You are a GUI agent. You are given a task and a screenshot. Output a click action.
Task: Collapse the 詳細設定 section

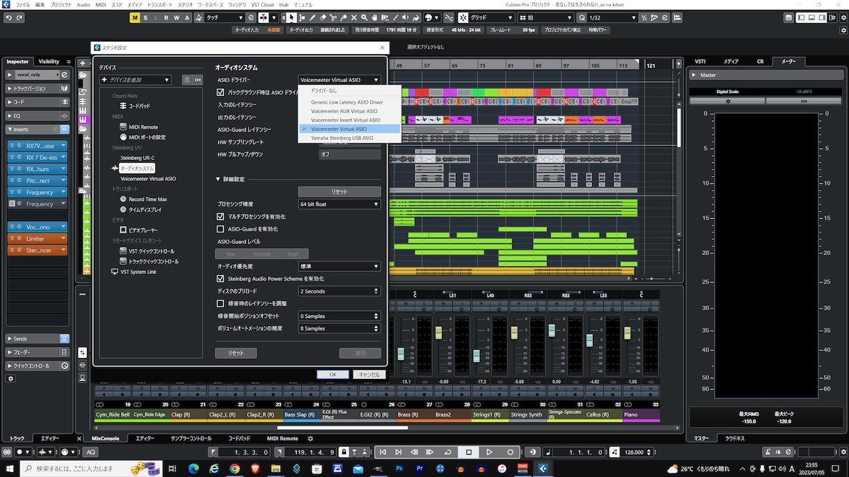(x=218, y=179)
